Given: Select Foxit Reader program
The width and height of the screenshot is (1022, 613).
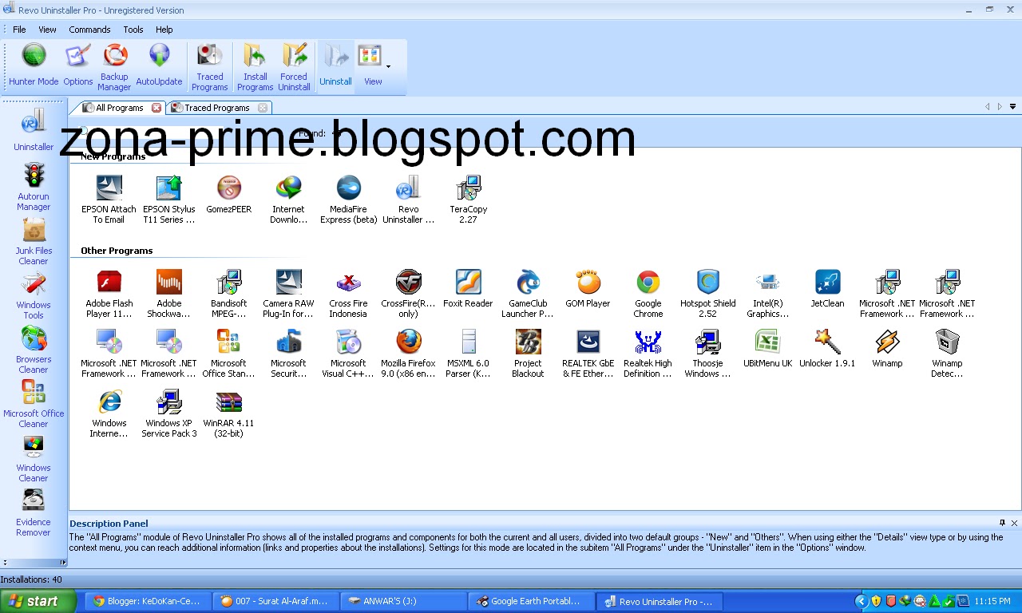Looking at the screenshot, I should [468, 289].
